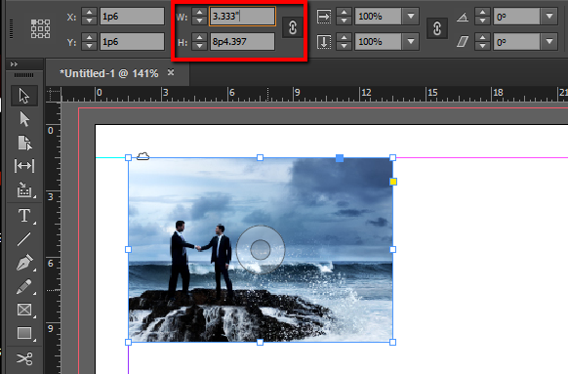568x374 pixels.
Task: Close the Untitled-1 document tab
Action: click(x=171, y=72)
